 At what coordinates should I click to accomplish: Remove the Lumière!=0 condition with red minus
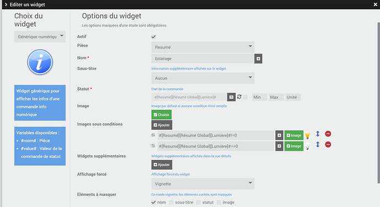(328, 134)
